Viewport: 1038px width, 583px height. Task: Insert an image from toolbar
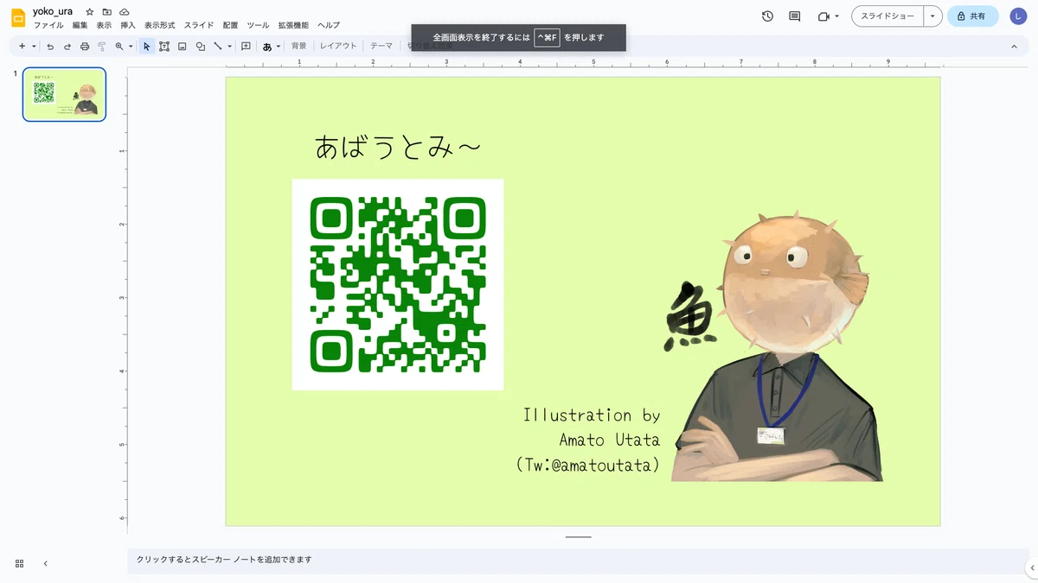pyautogui.click(x=183, y=46)
